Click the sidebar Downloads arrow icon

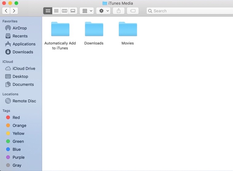tap(8, 52)
